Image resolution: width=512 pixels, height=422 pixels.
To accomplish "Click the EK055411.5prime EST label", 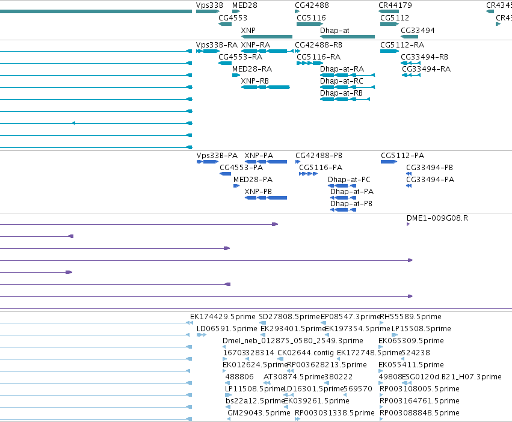I will [x=411, y=364].
